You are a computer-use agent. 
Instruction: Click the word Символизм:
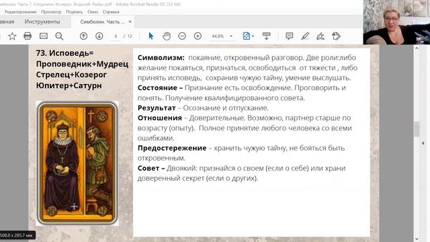[x=161, y=58]
